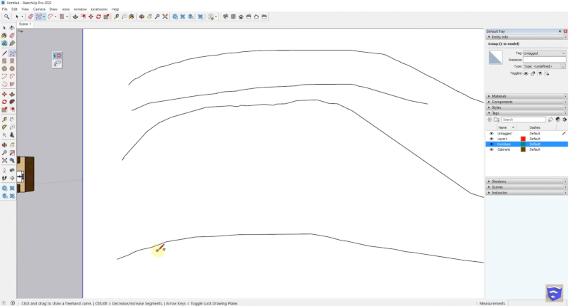
Task: Toggle the Hidden eye in Entity Info
Action: [x=526, y=73]
